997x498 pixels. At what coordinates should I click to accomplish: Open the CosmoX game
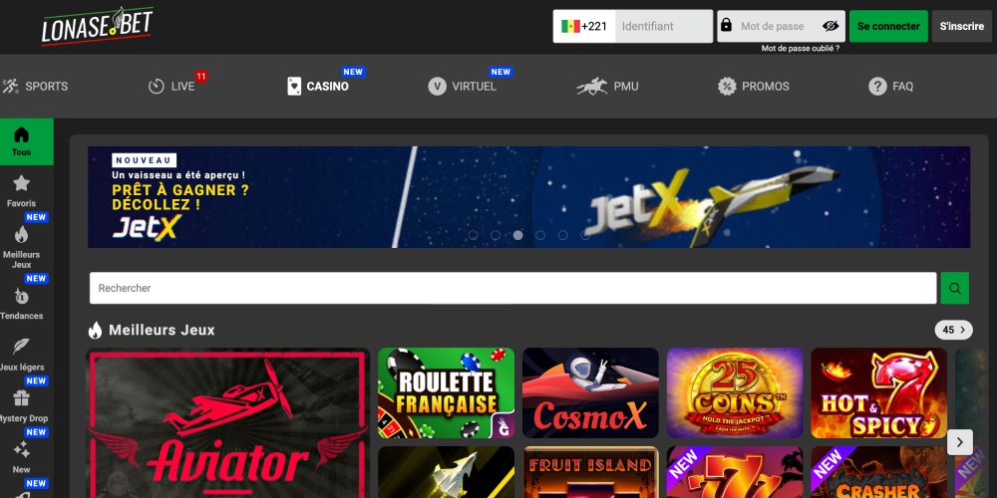click(590, 392)
